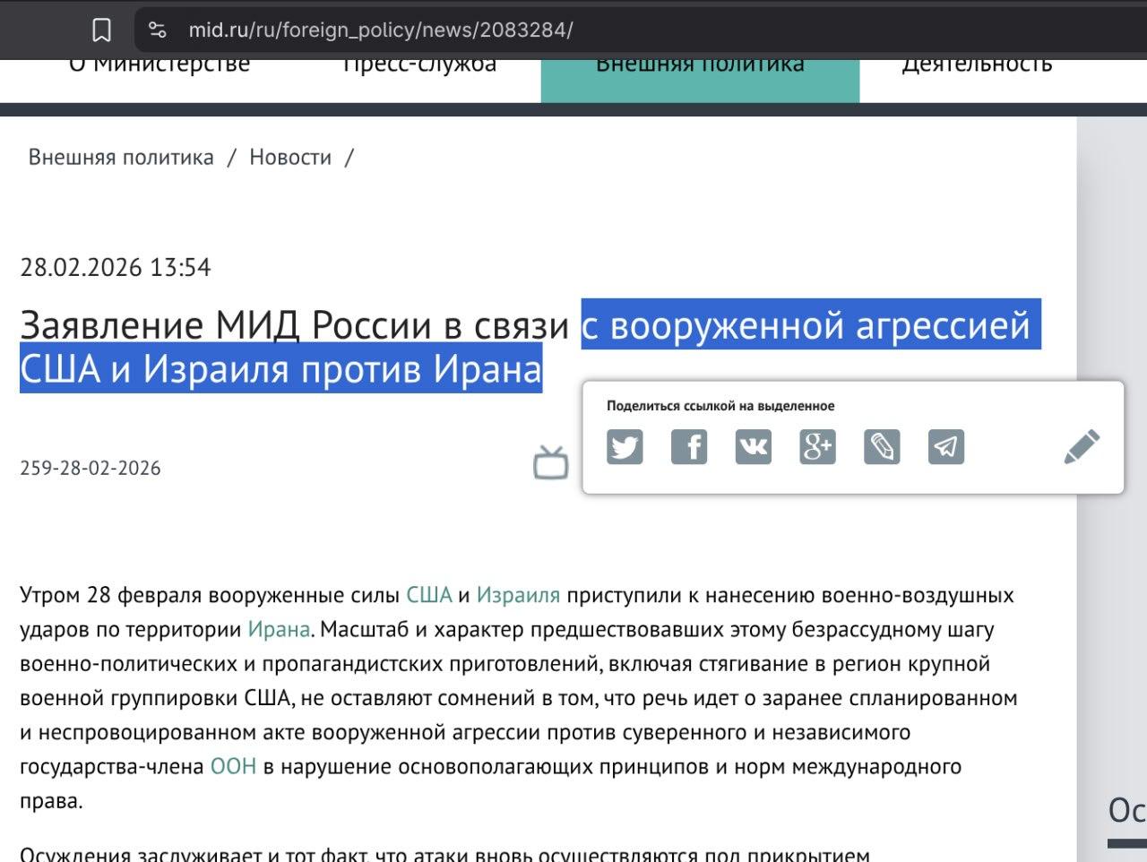
Task: Open the 'Деятельность' menu item
Action: (x=977, y=65)
